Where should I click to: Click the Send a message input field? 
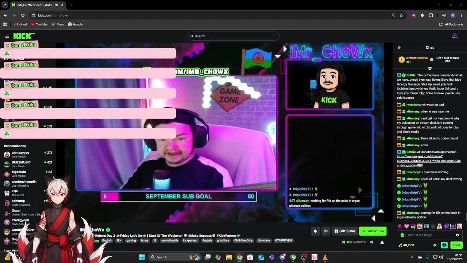pyautogui.click(x=430, y=235)
